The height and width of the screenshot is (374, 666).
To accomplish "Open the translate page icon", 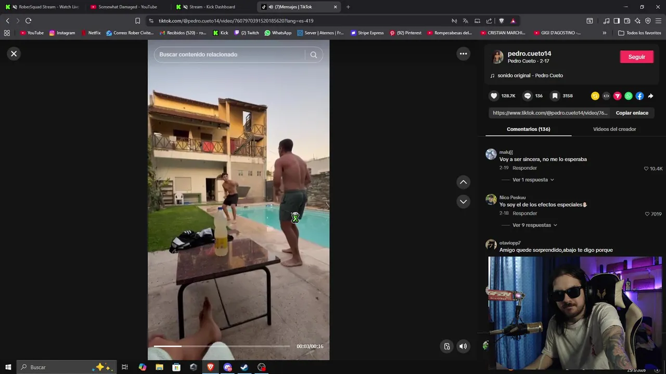I will [x=465, y=21].
